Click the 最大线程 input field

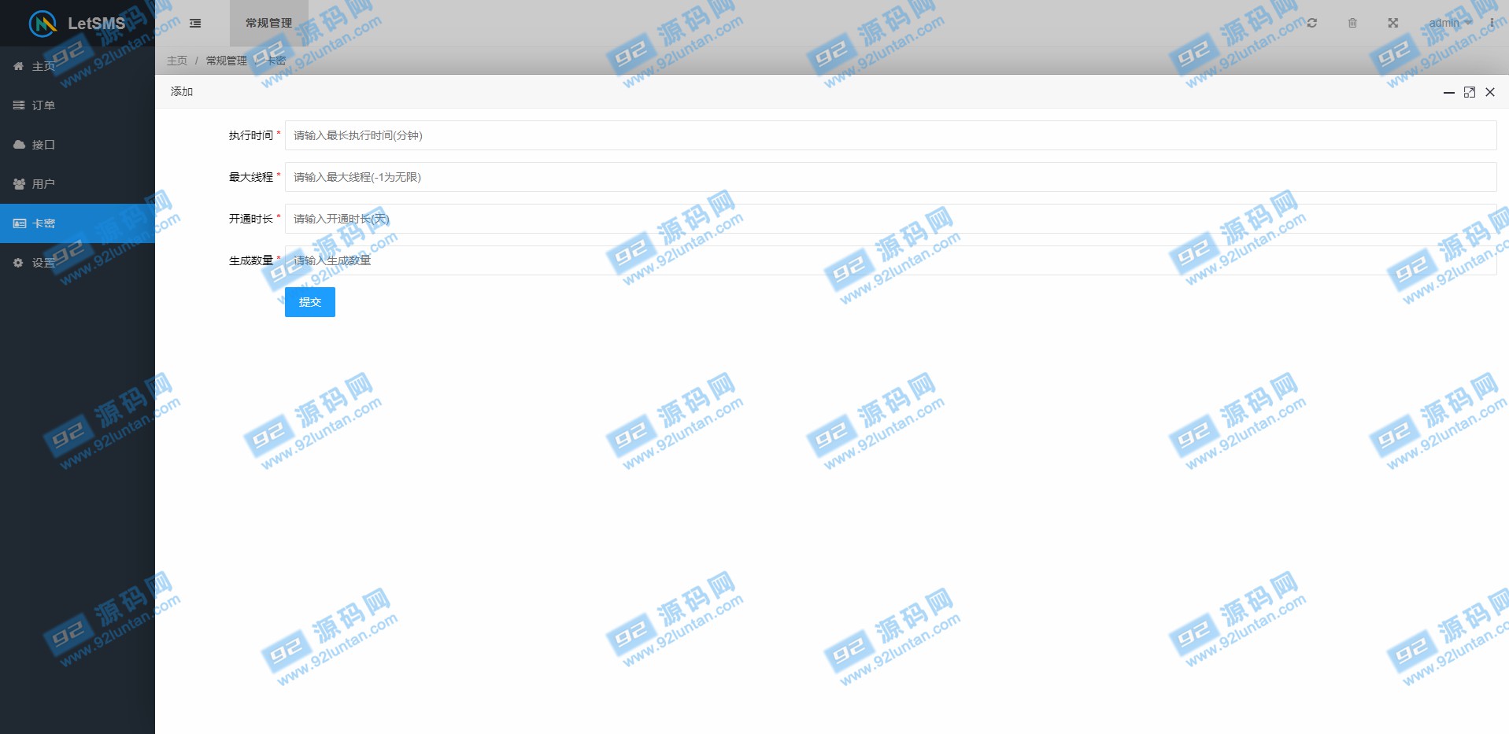pyautogui.click(x=890, y=177)
